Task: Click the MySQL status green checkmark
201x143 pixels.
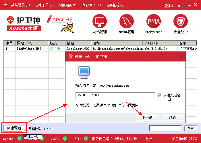Action: (x=65, y=138)
